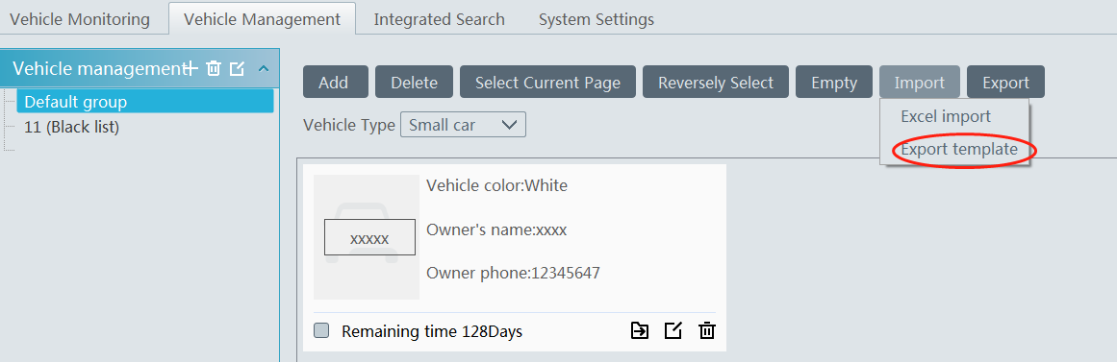The height and width of the screenshot is (362, 1117).
Task: Tick the checkbox beside Remaining time 128Days
Action: coord(321,330)
